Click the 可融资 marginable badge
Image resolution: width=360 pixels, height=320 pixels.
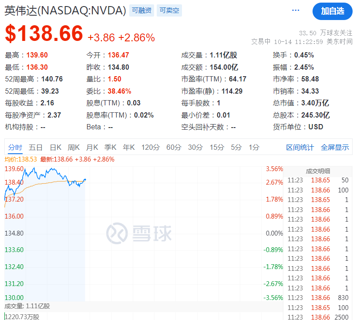point(141,10)
